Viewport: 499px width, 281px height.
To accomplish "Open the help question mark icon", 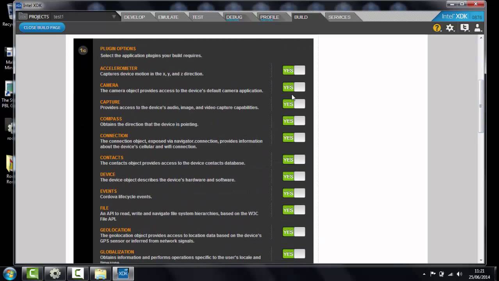I will coord(437,28).
